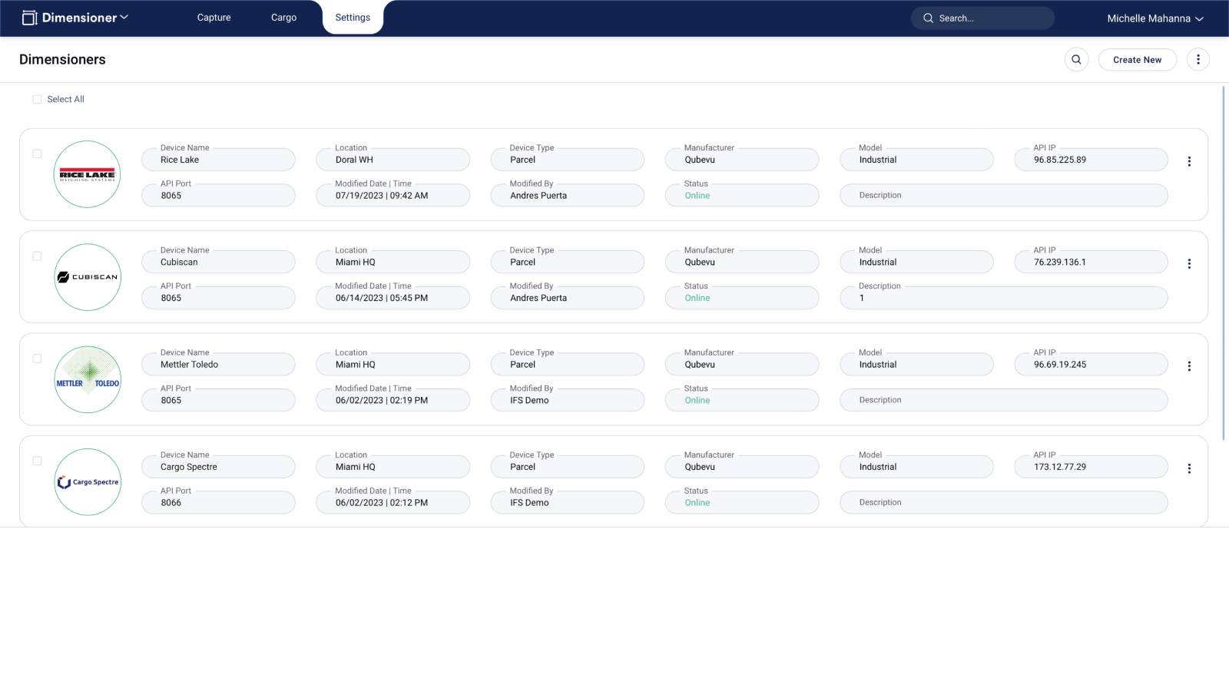
Task: Switch to the Capture tab
Action: tap(214, 18)
